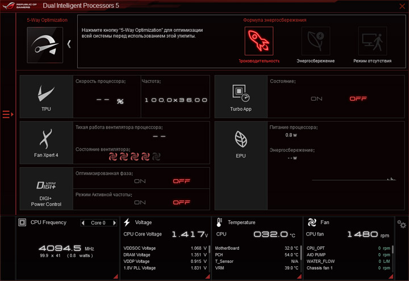Expand the CPU Frequency panel corner triangle
Viewport: 409px width, 281px height.
(x=115, y=276)
